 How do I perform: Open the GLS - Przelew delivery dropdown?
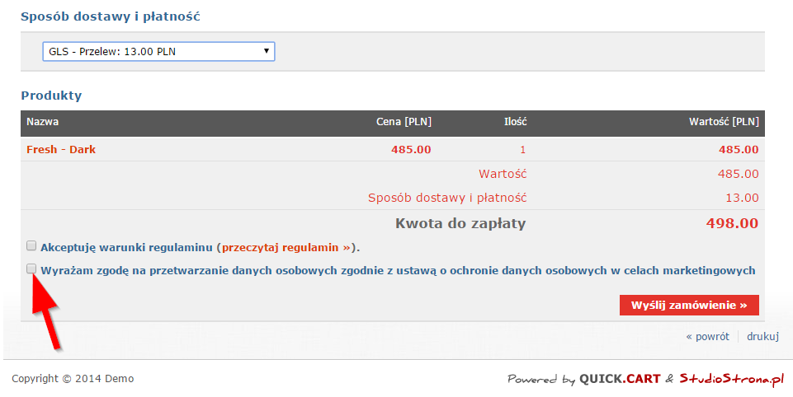tap(158, 52)
